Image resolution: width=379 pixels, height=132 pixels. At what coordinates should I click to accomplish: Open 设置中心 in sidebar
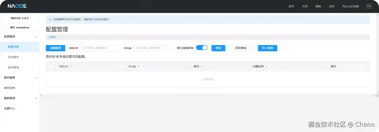point(9,108)
